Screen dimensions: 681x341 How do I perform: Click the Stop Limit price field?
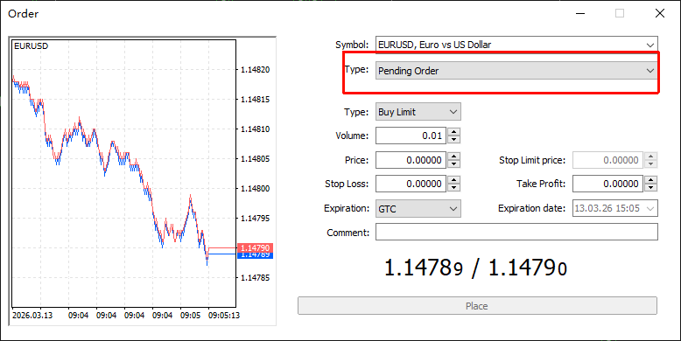[608, 160]
